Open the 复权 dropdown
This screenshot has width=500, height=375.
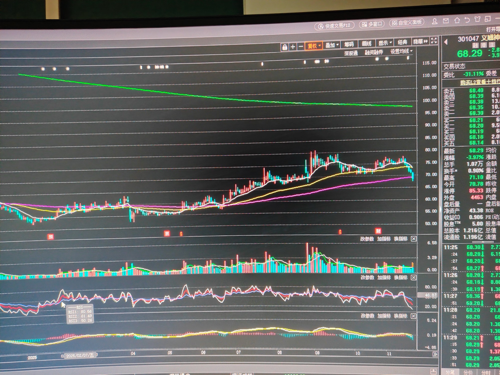(313, 46)
